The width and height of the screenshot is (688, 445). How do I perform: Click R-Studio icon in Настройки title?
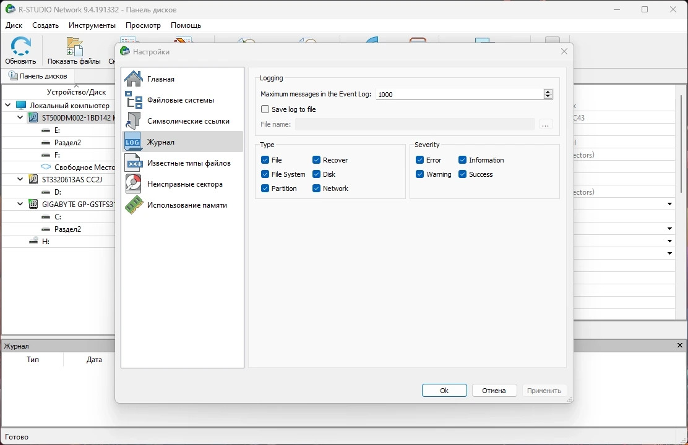pos(125,51)
